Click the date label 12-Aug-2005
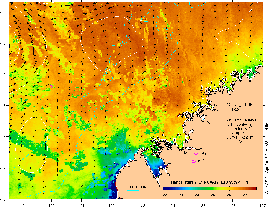The width and height of the screenshot is (269, 208). (239, 105)
